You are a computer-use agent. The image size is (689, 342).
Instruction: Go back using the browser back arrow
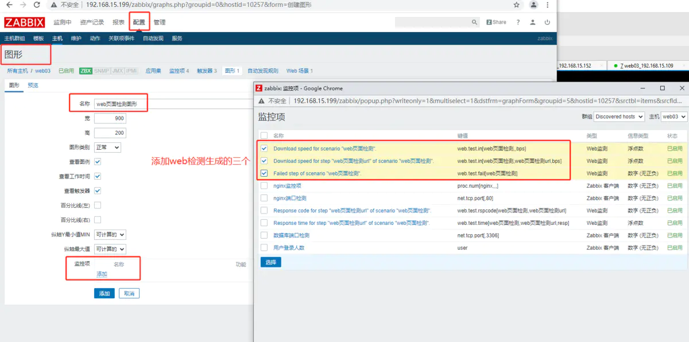tap(8, 5)
